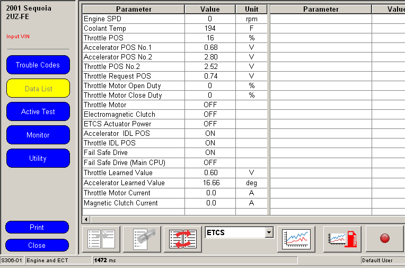Open the Active Test menu

pyautogui.click(x=38, y=112)
